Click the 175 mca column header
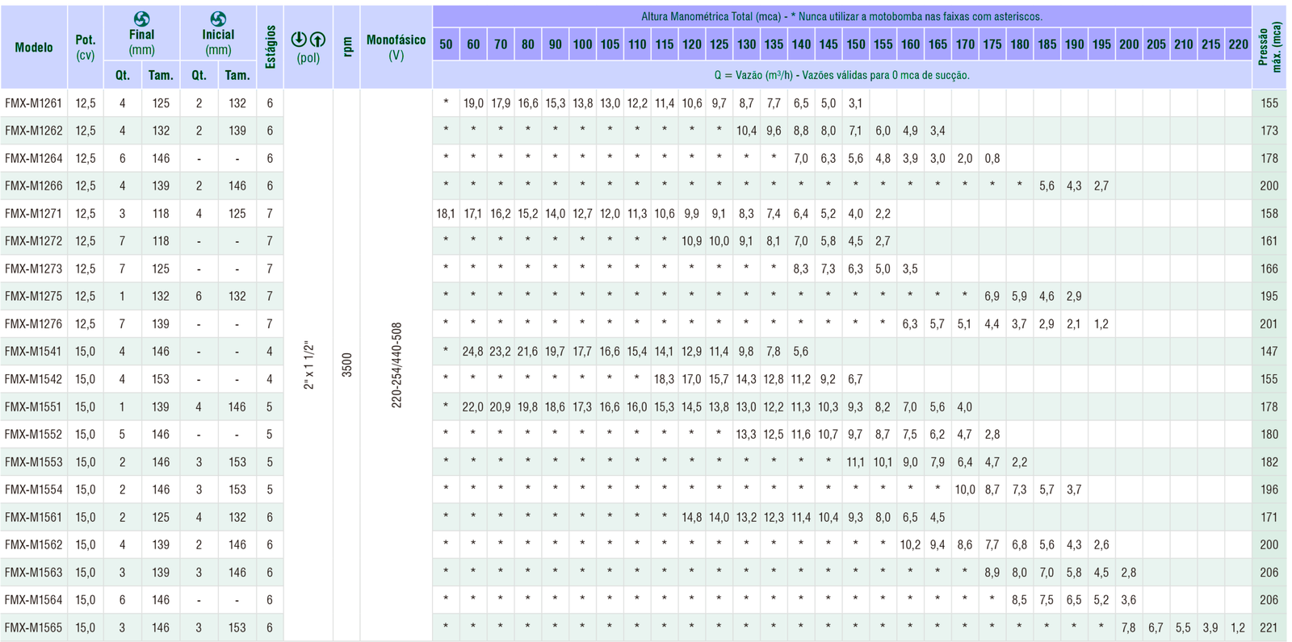Screen dimensions: 1292x642 pos(992,44)
